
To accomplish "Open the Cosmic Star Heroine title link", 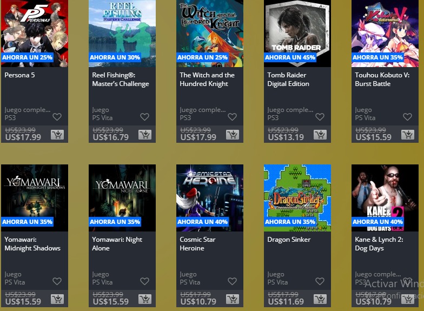I will (198, 243).
